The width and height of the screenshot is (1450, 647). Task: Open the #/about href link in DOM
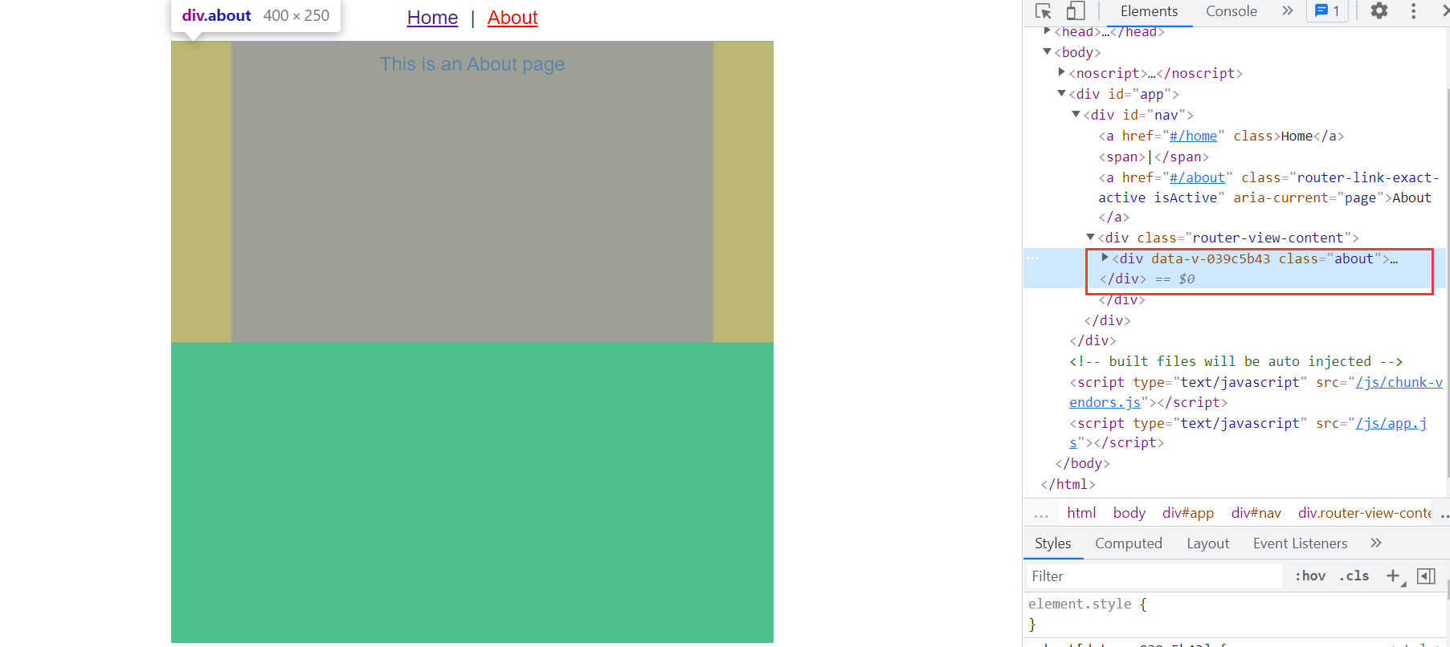(x=1197, y=177)
